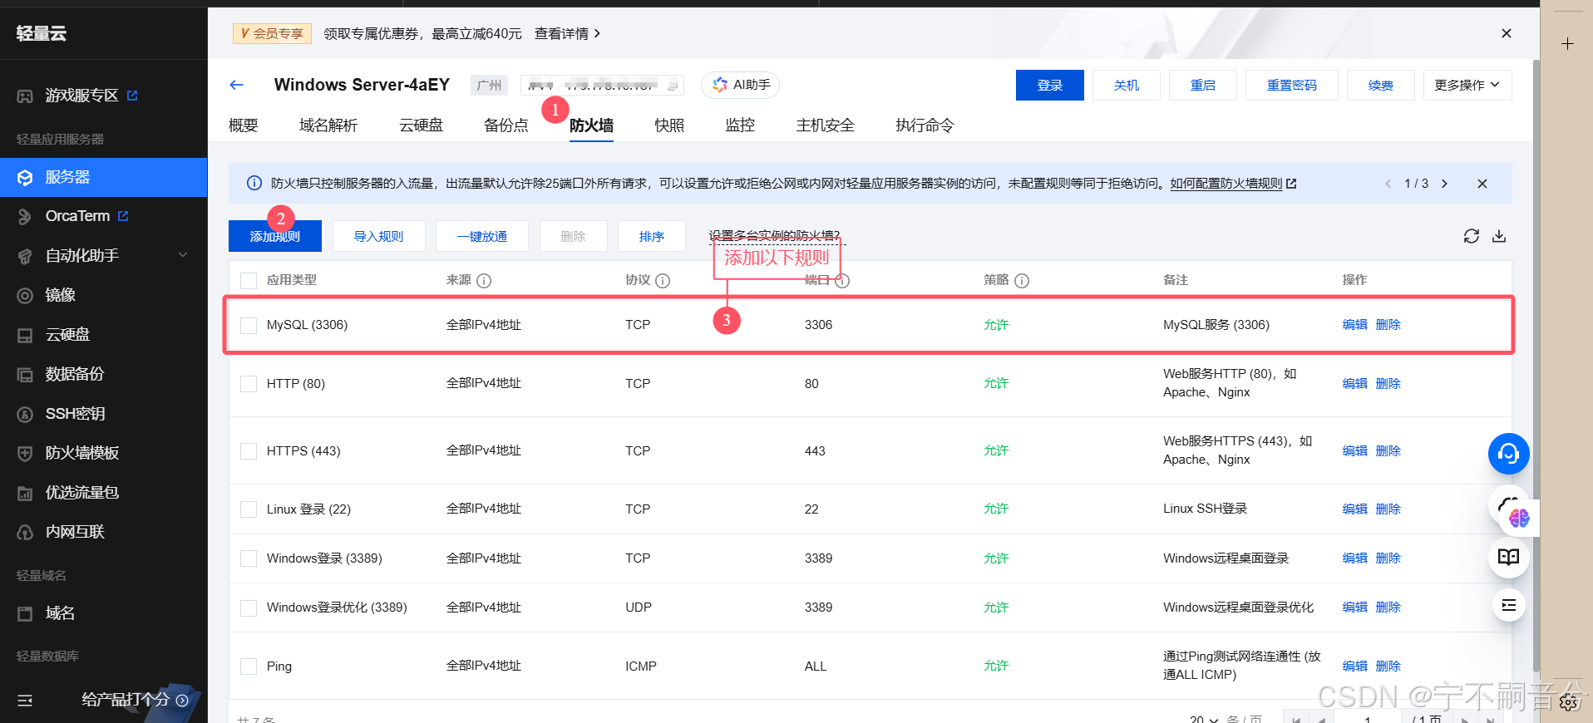Viewport: 1593px width, 723px height.
Task: Collapse the sidebar menu icon
Action: click(x=25, y=700)
